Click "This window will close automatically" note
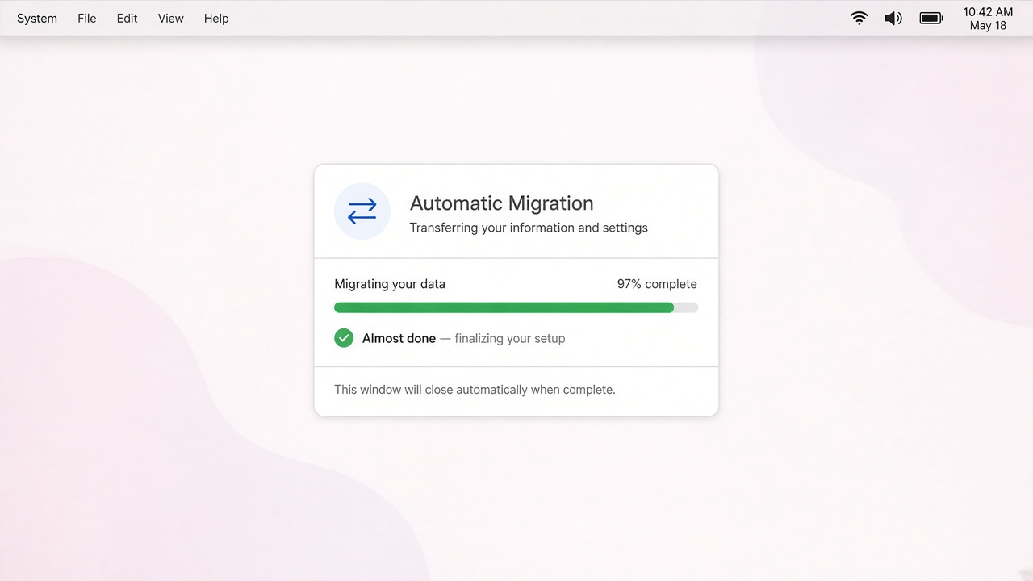The height and width of the screenshot is (581, 1033). (475, 390)
